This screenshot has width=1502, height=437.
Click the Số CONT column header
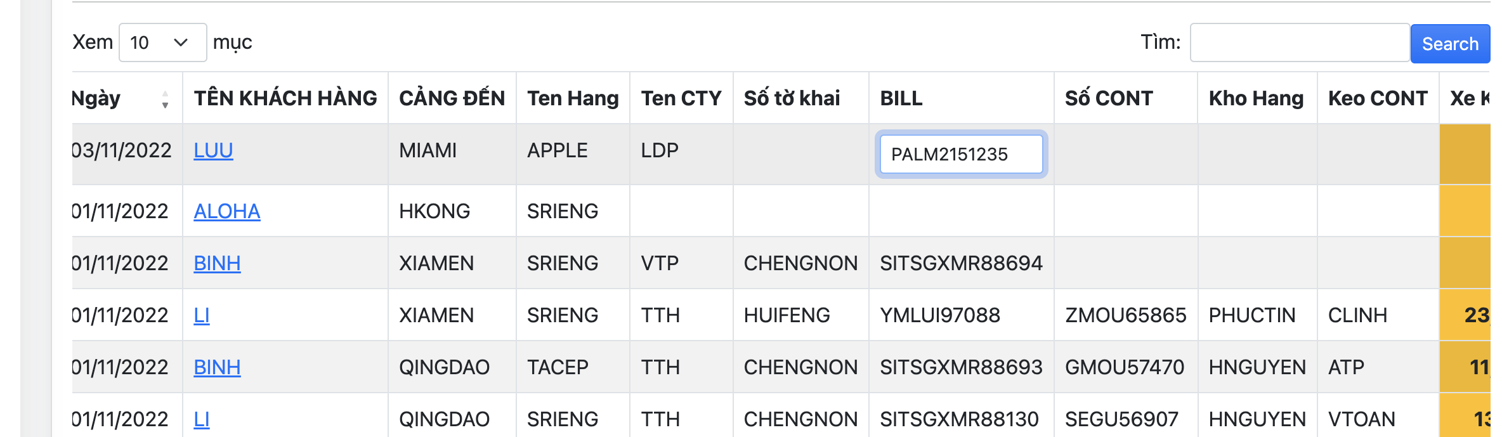(1108, 98)
